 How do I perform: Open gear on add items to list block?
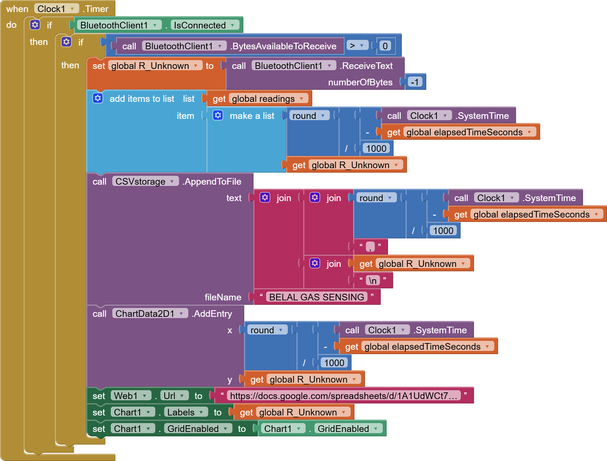(97, 98)
